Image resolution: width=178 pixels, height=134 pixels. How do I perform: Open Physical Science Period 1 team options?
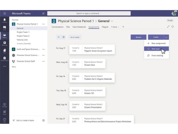(43, 24)
